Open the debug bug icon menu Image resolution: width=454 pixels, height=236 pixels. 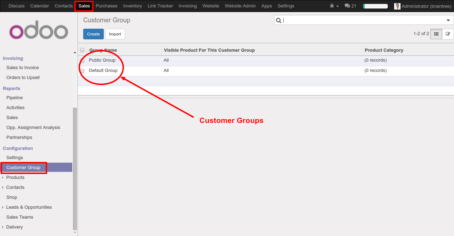[331, 6]
